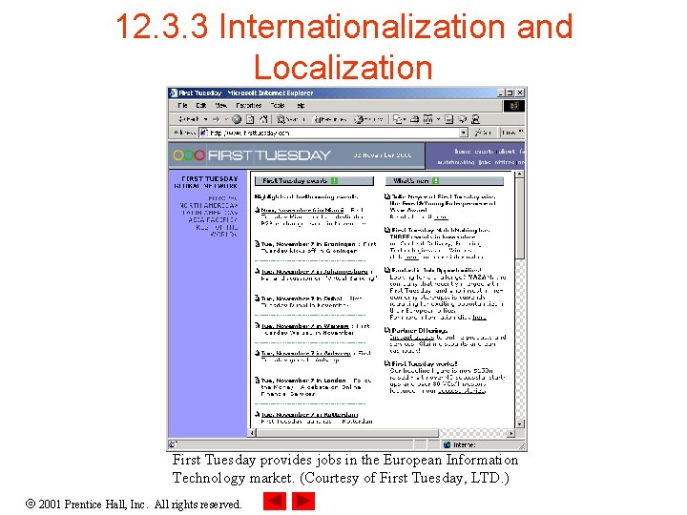Click the horizontal scrollbar thumb
687x515 pixels.
coord(347,433)
